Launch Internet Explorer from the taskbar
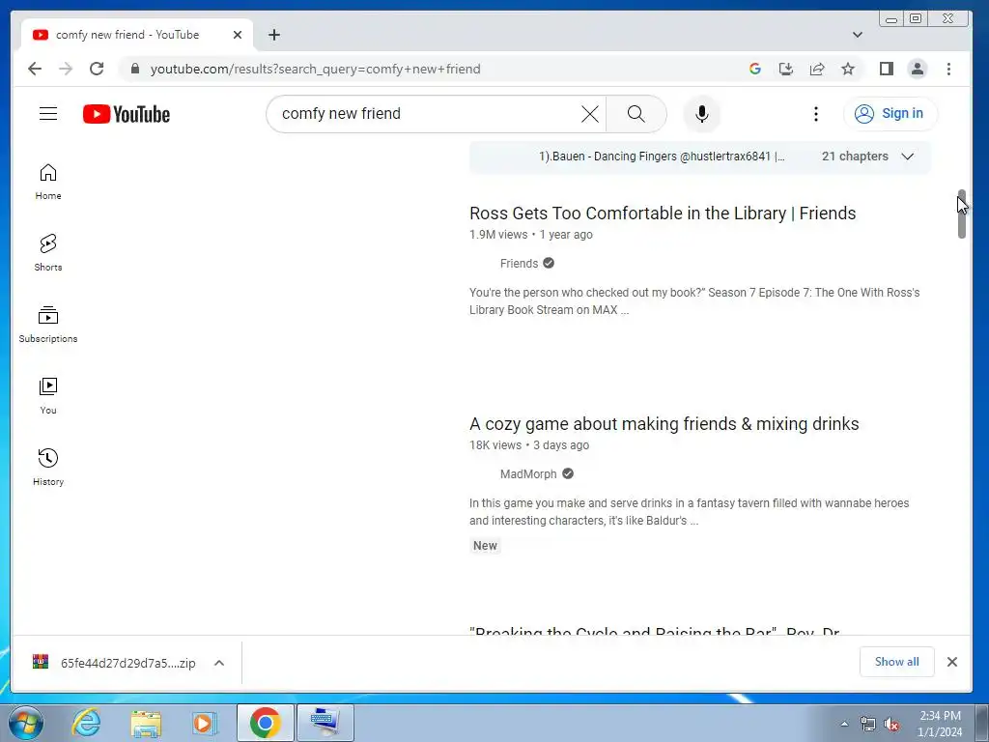Image resolution: width=989 pixels, height=742 pixels. click(x=86, y=723)
